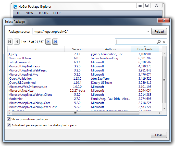Viewport: 175px width, 146px height.
Task: Open the FILE menu
Action: click(x=18, y=13)
